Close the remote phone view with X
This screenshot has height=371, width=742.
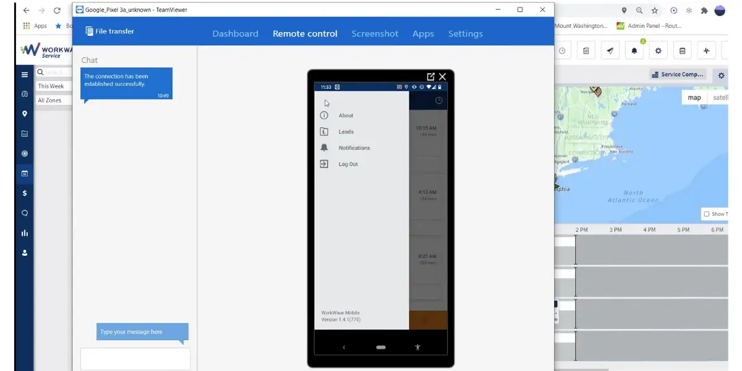point(443,77)
